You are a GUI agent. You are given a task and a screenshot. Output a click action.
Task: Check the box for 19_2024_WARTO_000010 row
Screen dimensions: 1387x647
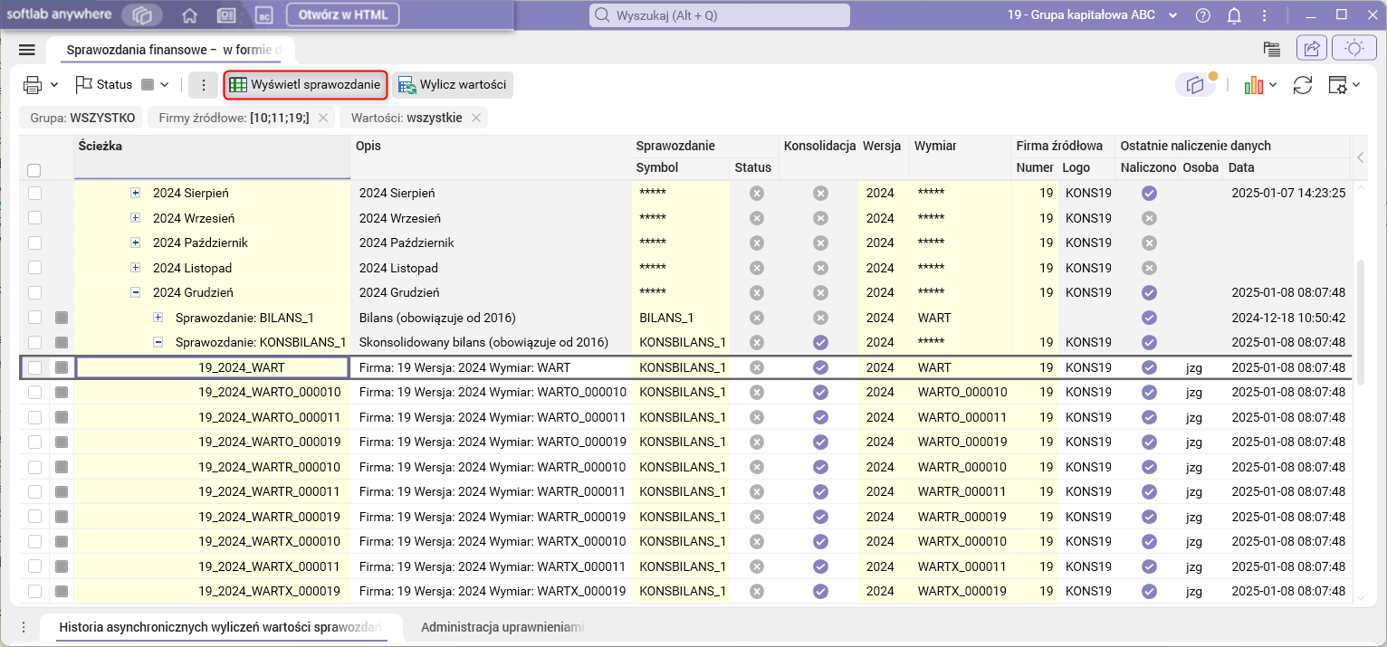(34, 392)
